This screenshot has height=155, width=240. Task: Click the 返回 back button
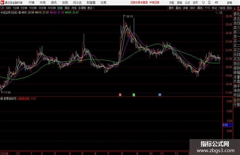click(x=229, y=8)
